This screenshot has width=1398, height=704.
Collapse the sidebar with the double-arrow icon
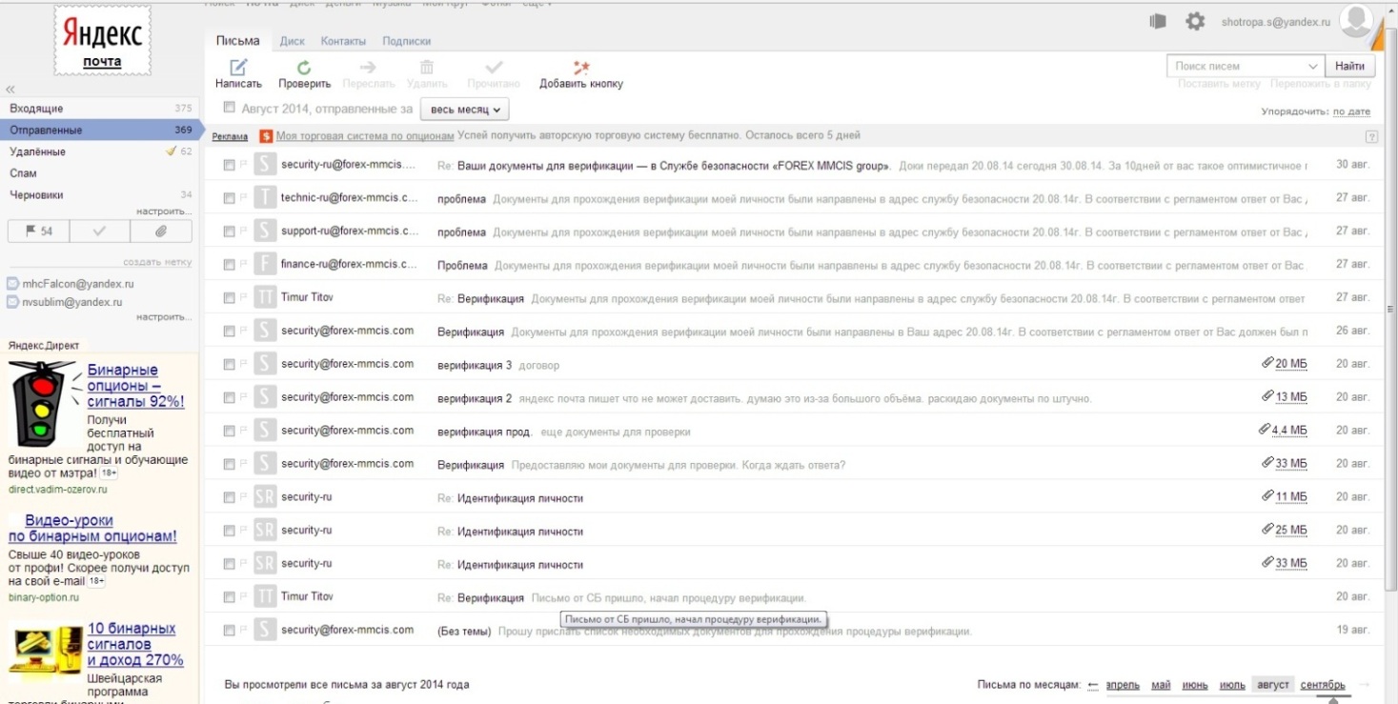(10, 89)
